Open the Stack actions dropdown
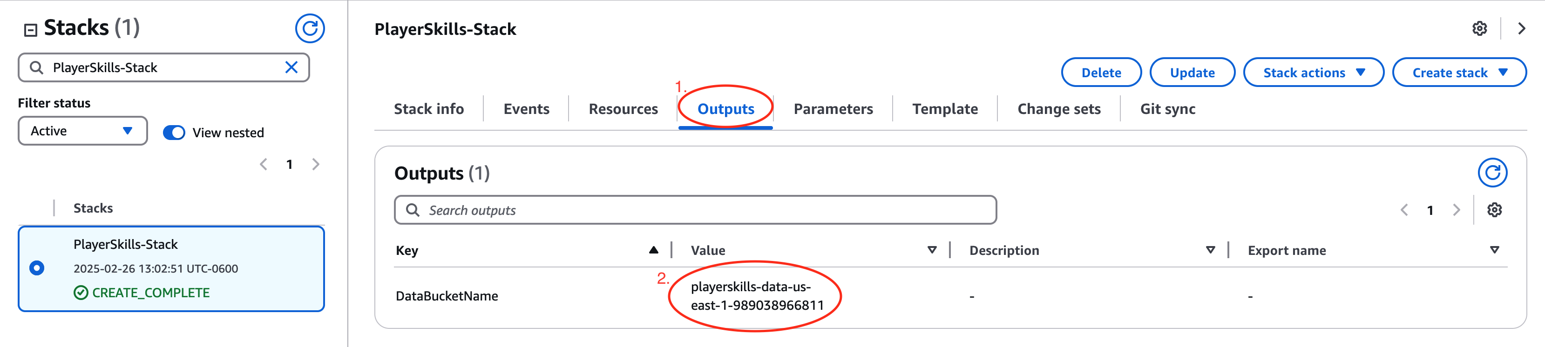Image resolution: width=1545 pixels, height=347 pixels. coord(1313,73)
